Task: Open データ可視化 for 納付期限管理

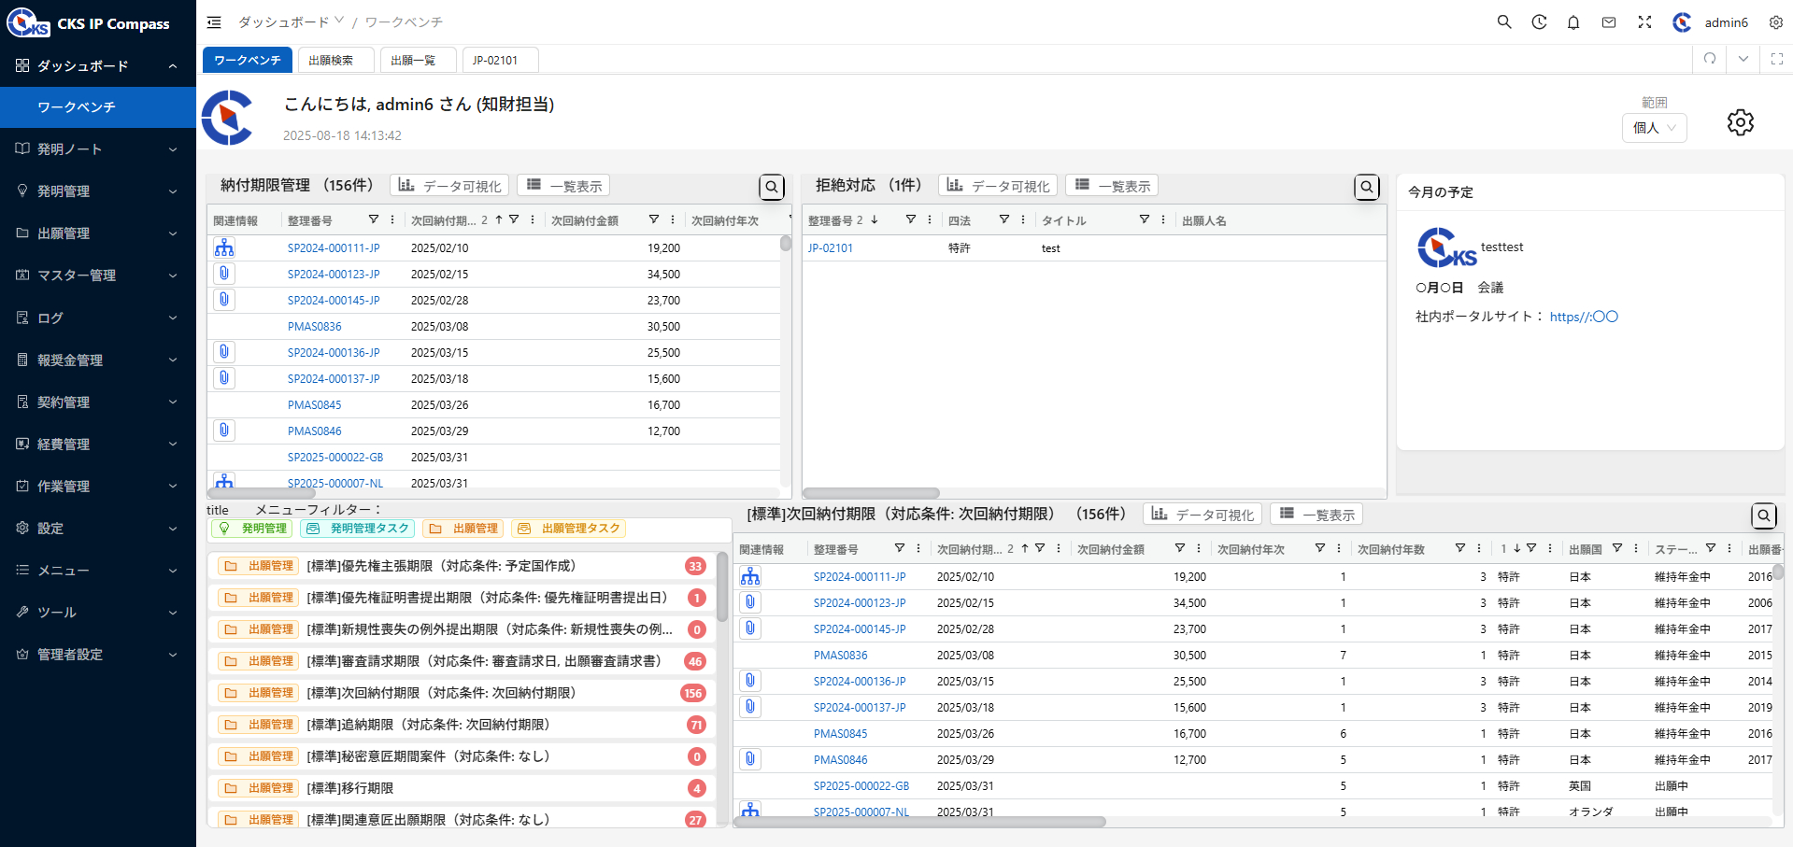Action: pos(448,185)
